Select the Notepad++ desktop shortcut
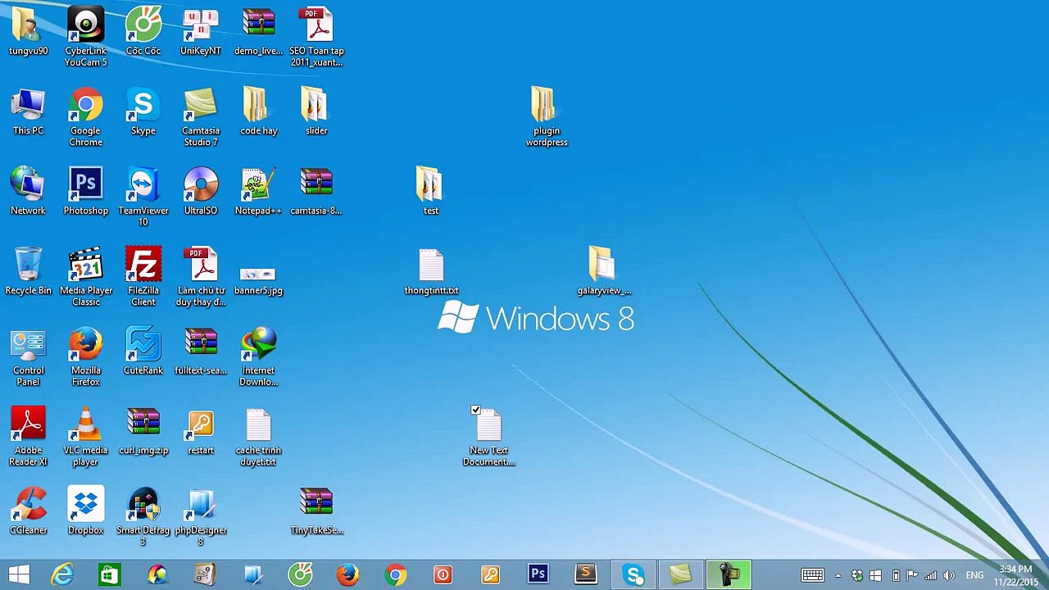This screenshot has width=1049, height=590. (x=258, y=192)
